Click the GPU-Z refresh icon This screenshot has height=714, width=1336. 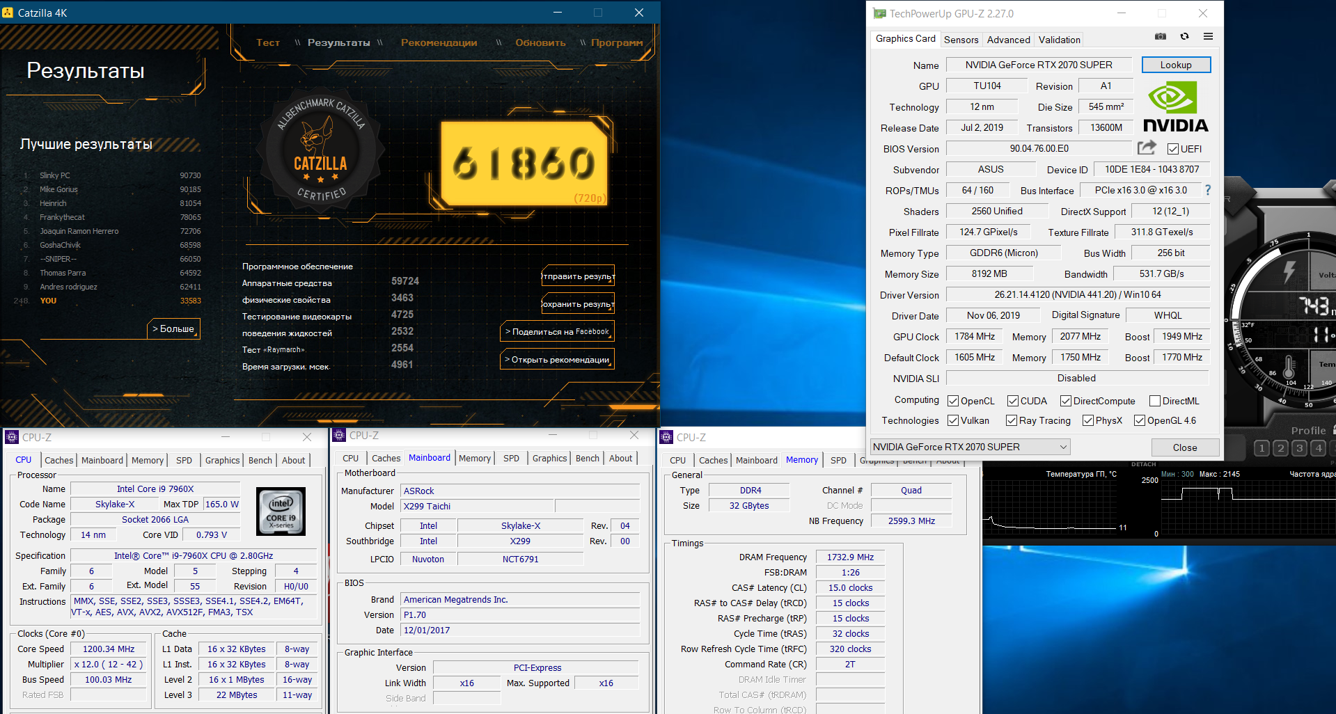tap(1184, 36)
